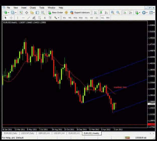
Task: Click the New Chart icon
Action: coord(6,13)
